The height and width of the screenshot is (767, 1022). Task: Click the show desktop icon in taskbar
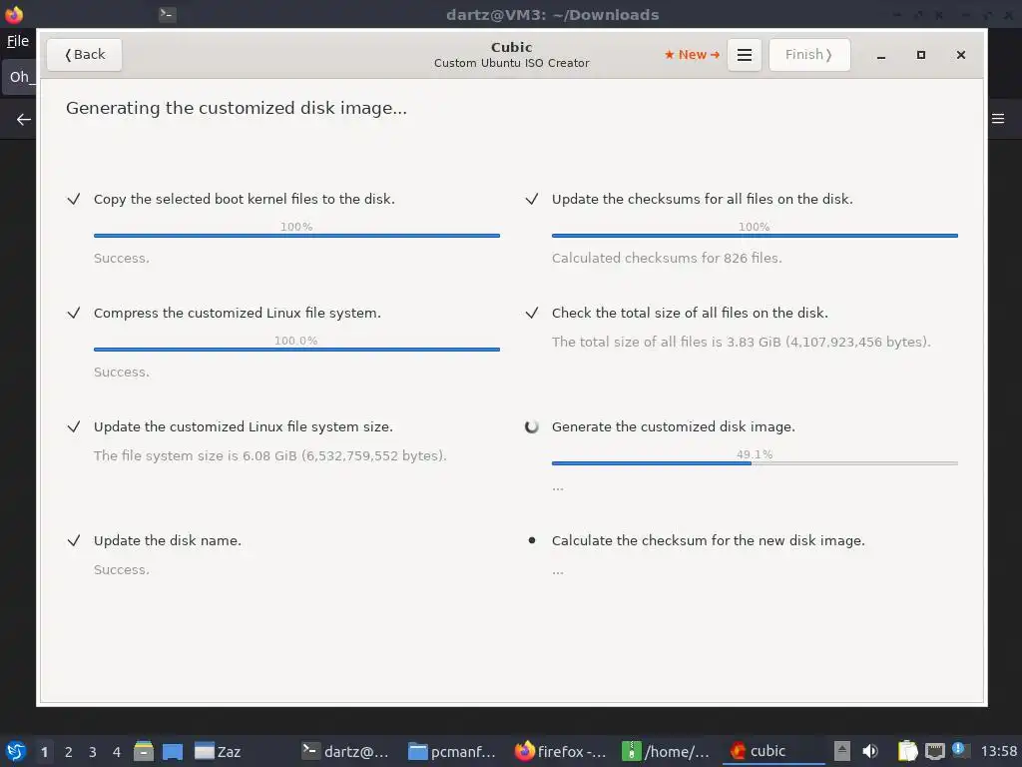[x=173, y=751]
